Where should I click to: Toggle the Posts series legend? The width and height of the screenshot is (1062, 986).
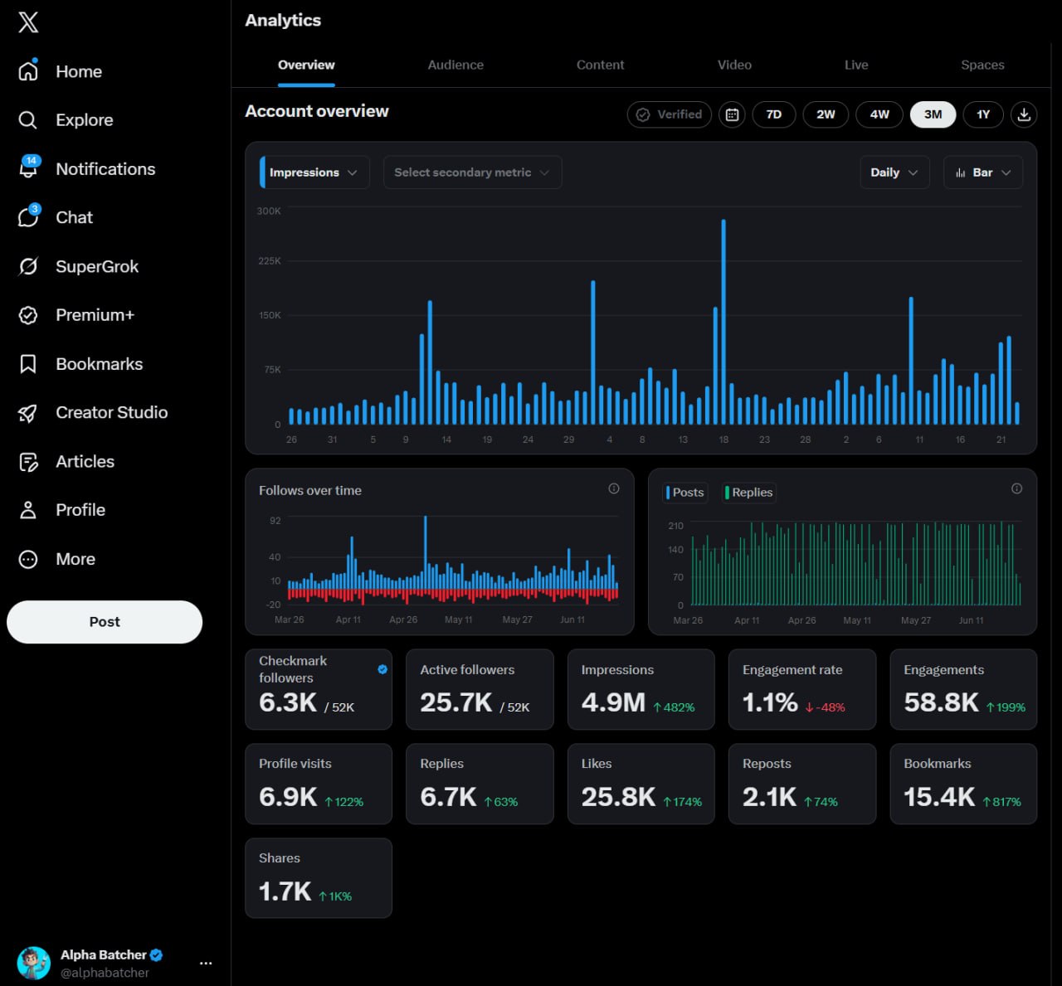685,493
